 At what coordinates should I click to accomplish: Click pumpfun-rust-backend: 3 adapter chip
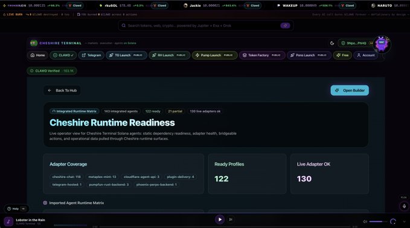(x=109, y=185)
